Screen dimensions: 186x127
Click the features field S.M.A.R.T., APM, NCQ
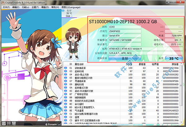click(146, 53)
